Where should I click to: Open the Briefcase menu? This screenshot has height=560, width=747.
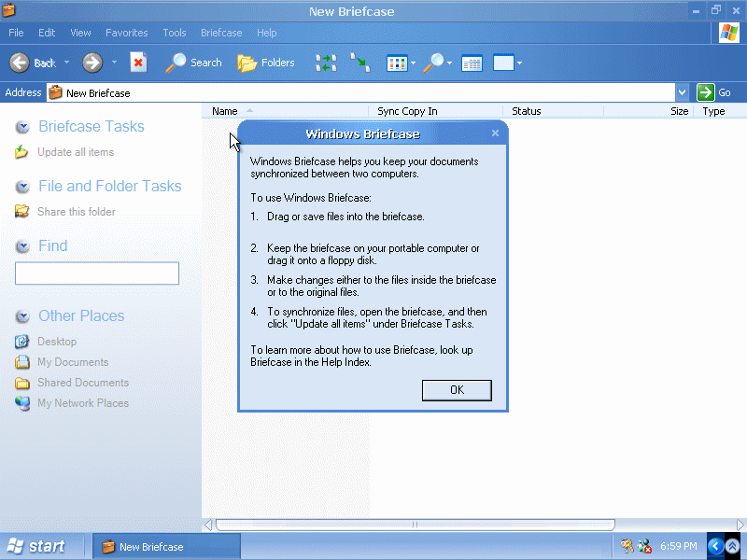221,33
